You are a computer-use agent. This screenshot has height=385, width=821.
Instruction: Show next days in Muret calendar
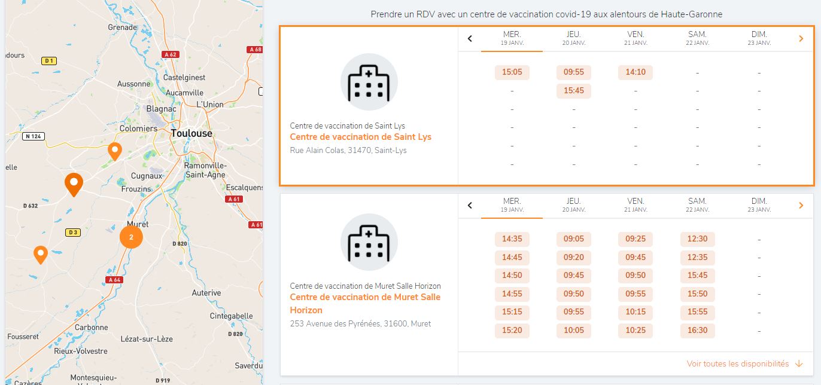(x=801, y=206)
